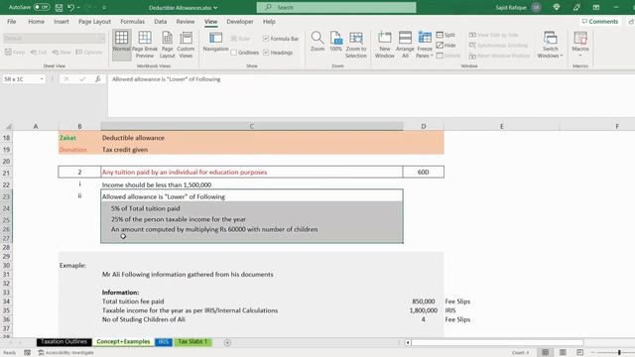Click value 850,000 cell
The height and width of the screenshot is (357, 635).
(x=424, y=301)
